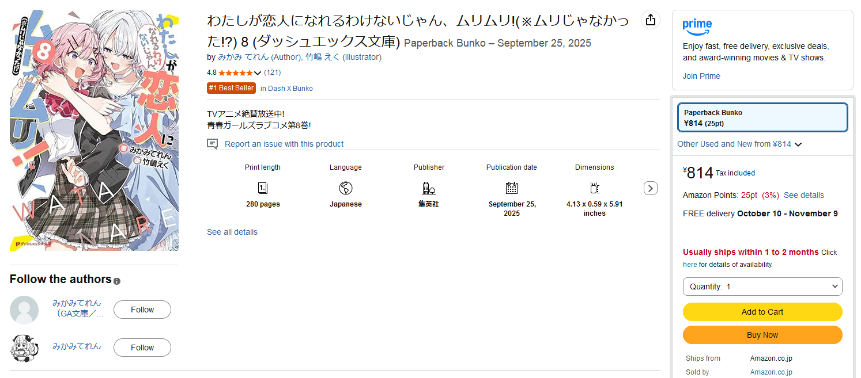Screen dimensions: 861x378
Task: Open the in Dash X Bunko category link
Action: [286, 89]
